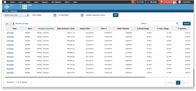This screenshot has height=91, width=196.
Task: Open the 12/11/2022 inventory record
Action: click(10, 33)
